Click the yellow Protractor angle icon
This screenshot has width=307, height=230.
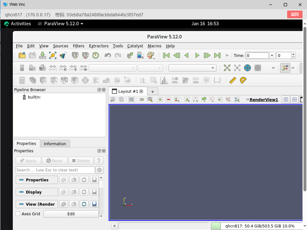243,80
